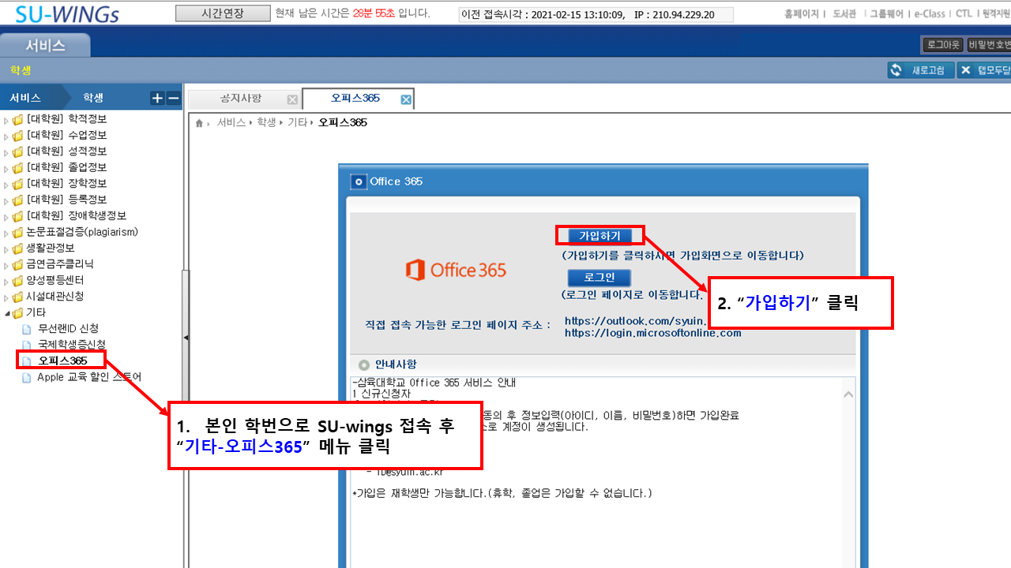Viewport: 1011px width, 568px height.
Task: Open the 금연금주클리닉 tree item
Action: [x=60, y=264]
